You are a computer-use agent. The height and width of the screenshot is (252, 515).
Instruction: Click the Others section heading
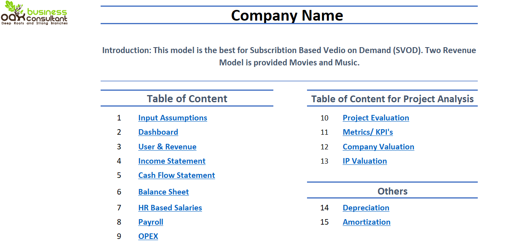pyautogui.click(x=392, y=191)
